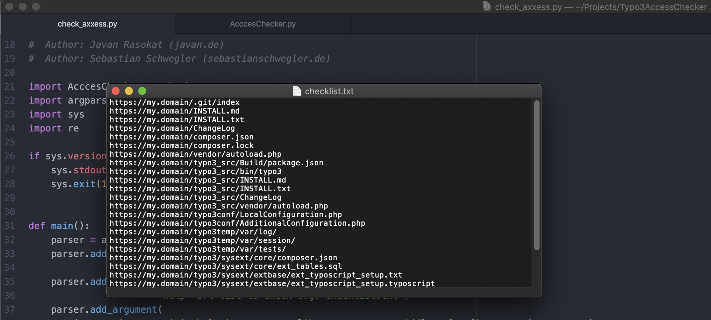Close the checklist.txt window
This screenshot has height=320, width=711.
click(x=116, y=91)
